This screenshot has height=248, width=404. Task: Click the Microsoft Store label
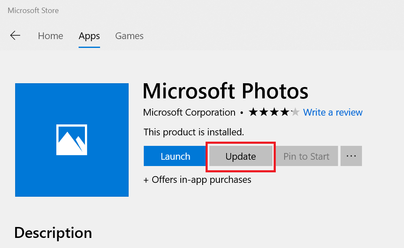tap(33, 11)
